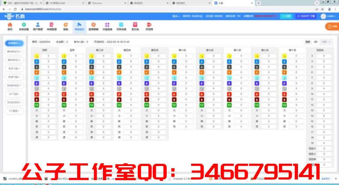
Task: Click value field for 冠亚和 sum 12
Action: point(324,105)
